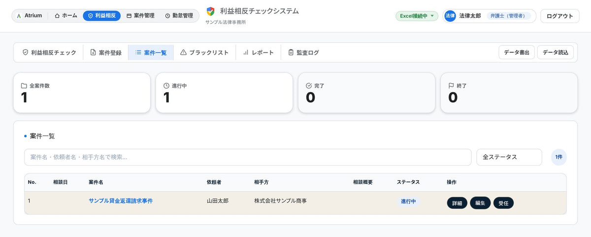Click the 終了 summary card
The height and width of the screenshot is (237, 591).
[509, 93]
